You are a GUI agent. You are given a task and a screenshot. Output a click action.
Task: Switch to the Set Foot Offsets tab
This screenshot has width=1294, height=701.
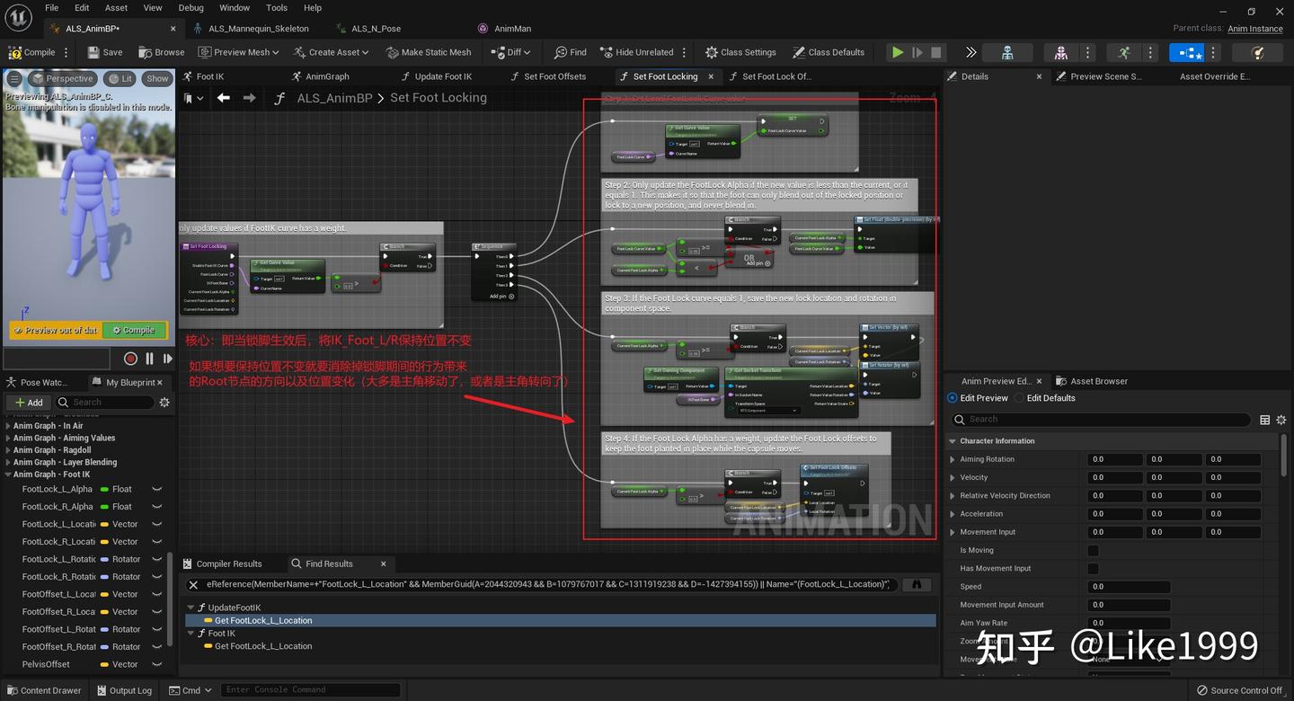pos(554,76)
